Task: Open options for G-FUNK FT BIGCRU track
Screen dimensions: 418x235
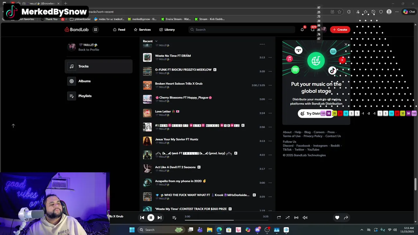Action: pos(270,71)
